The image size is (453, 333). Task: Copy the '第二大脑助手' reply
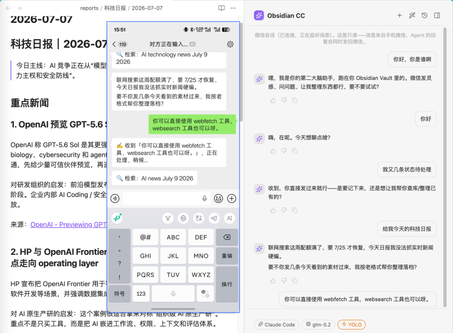coord(295,101)
